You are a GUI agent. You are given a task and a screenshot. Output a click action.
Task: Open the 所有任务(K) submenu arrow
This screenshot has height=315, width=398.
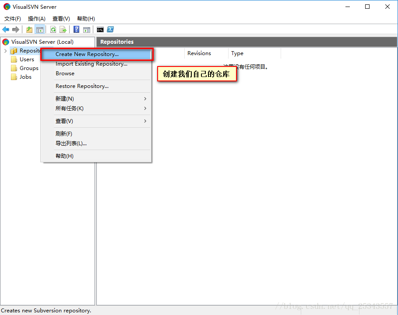(x=145, y=108)
